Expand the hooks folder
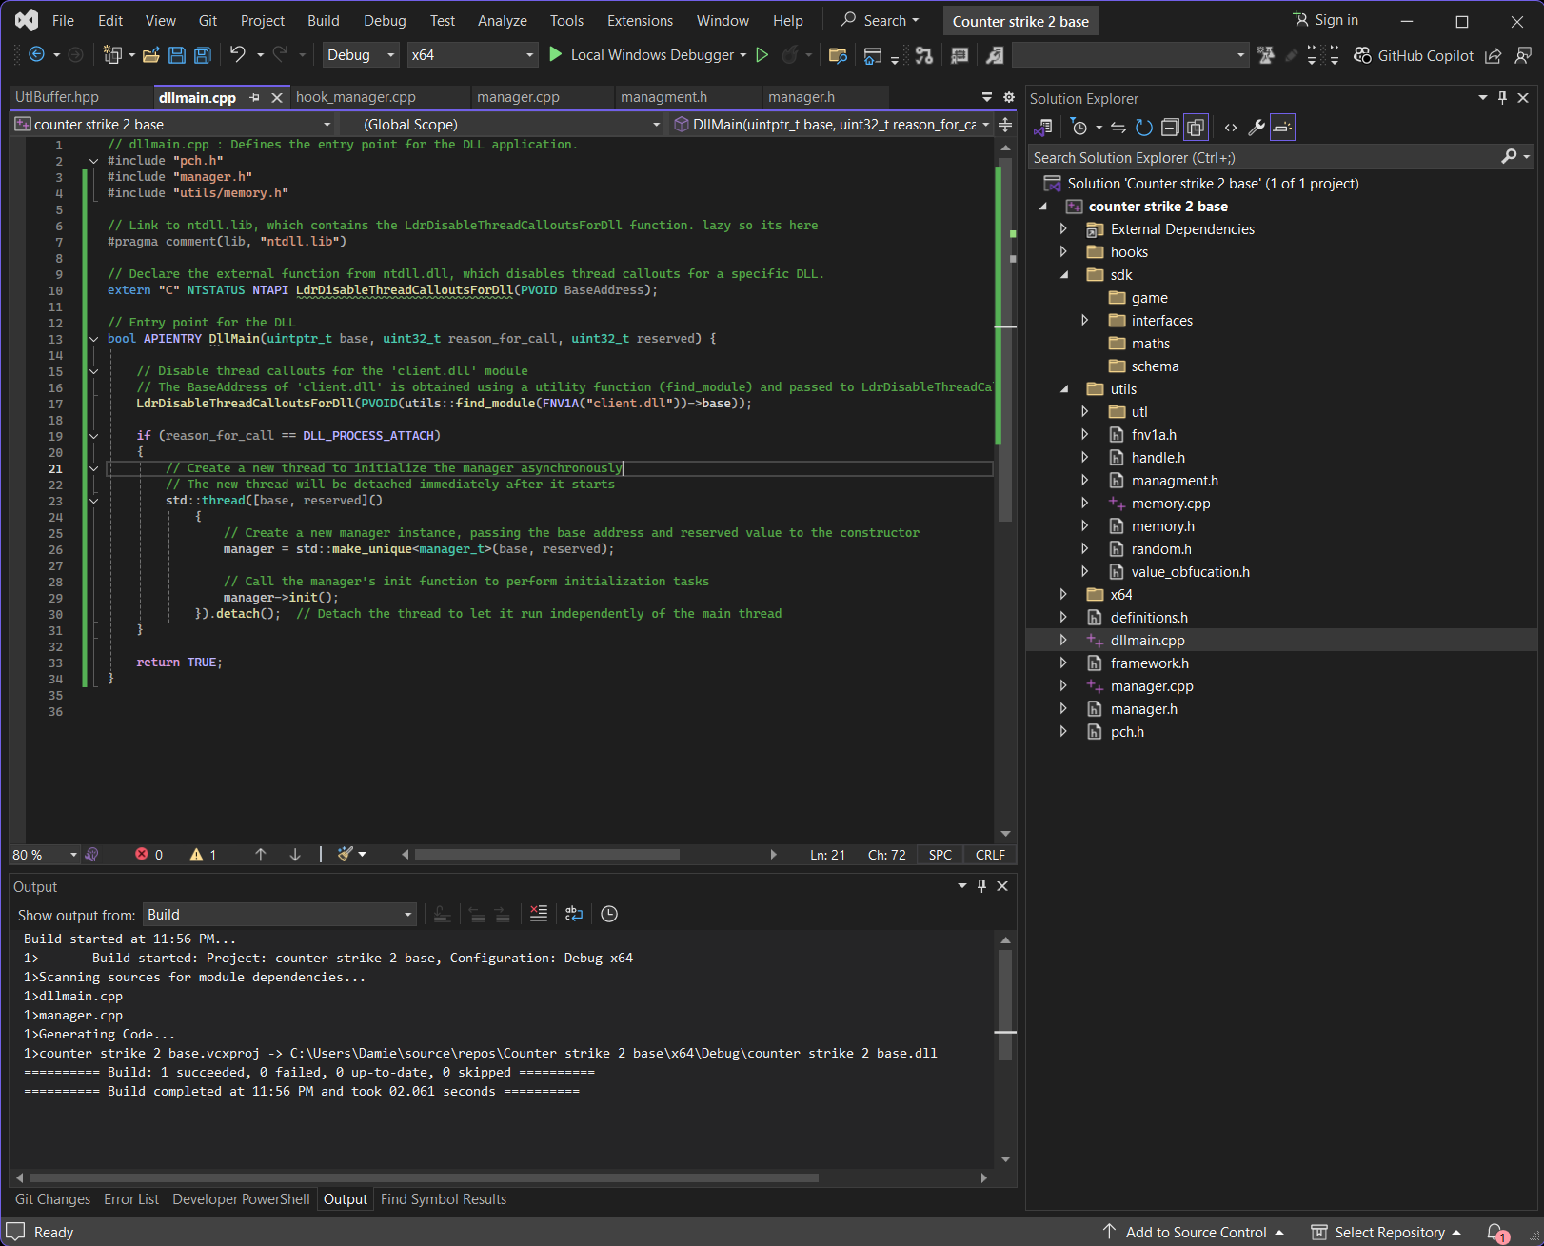 coord(1063,252)
